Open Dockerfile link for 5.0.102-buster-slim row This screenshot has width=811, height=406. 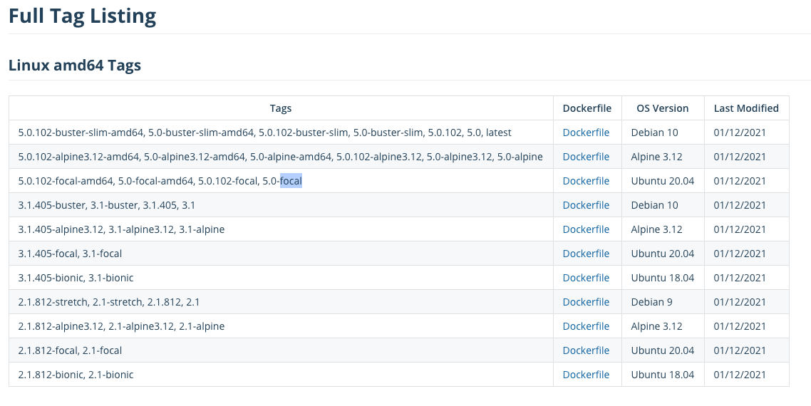pyautogui.click(x=586, y=132)
